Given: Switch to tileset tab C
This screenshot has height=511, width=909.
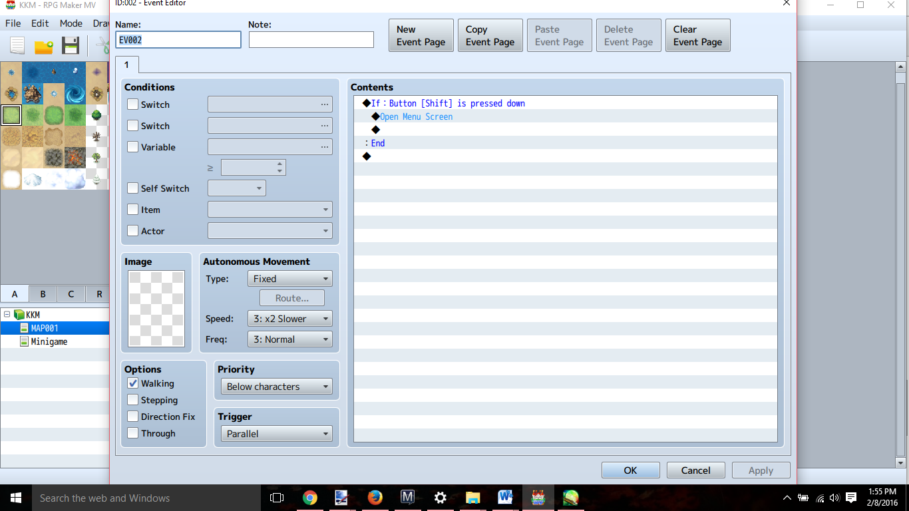Looking at the screenshot, I should (71, 294).
